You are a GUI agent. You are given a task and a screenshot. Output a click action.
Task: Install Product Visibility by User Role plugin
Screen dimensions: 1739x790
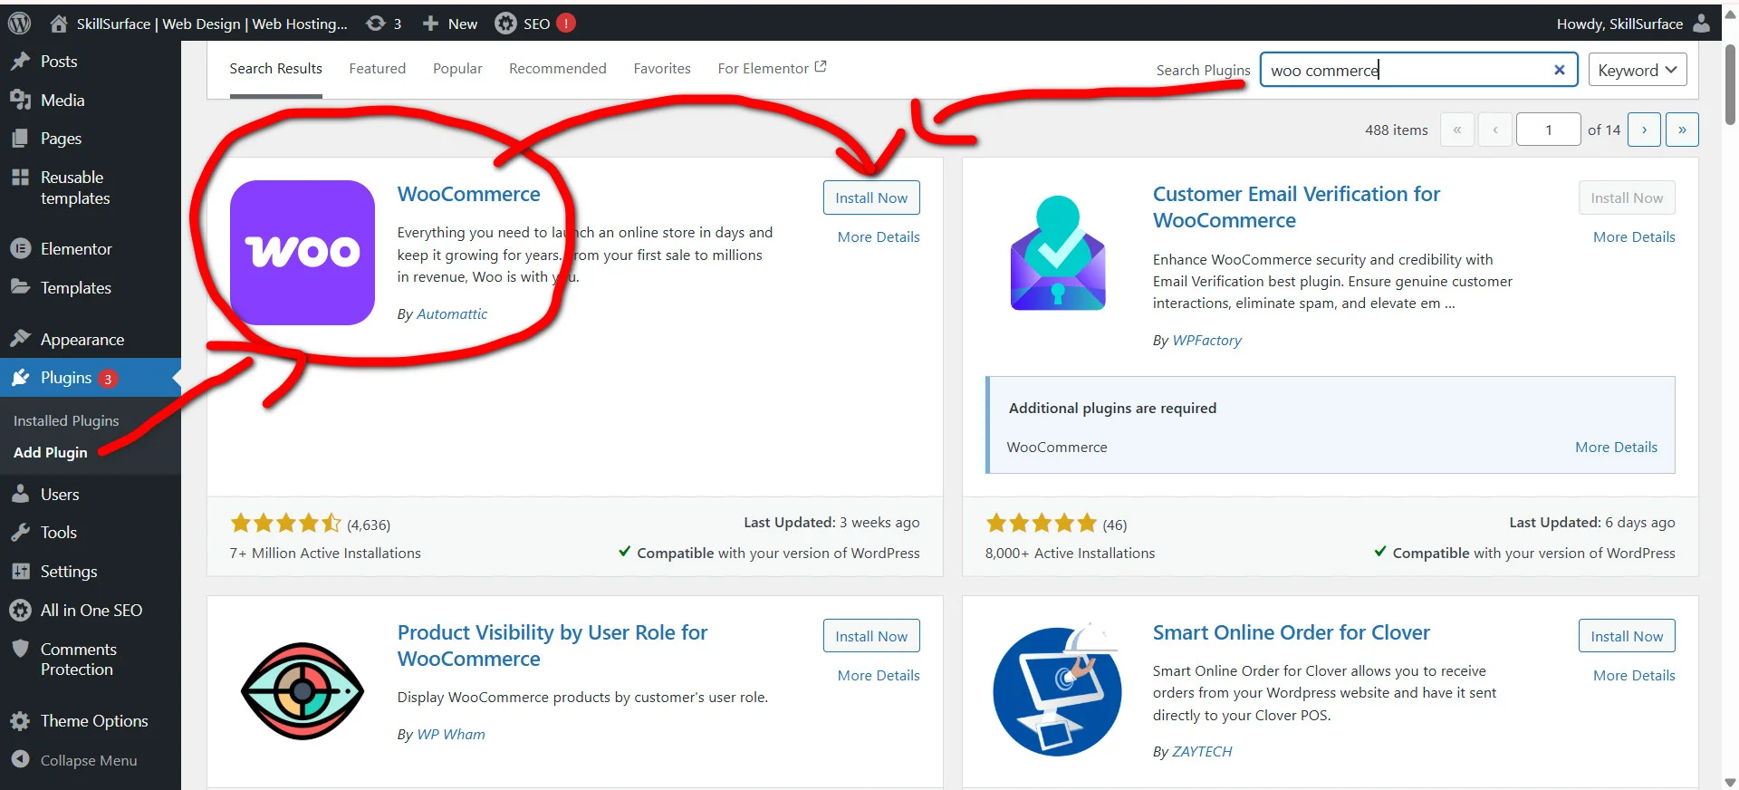(x=871, y=636)
